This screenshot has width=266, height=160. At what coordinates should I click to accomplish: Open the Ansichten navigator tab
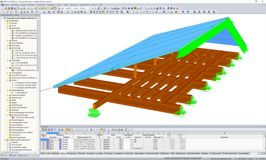(x=23, y=156)
